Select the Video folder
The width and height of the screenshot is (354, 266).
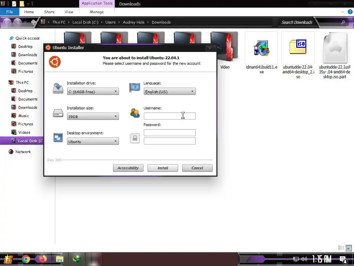(x=225, y=51)
